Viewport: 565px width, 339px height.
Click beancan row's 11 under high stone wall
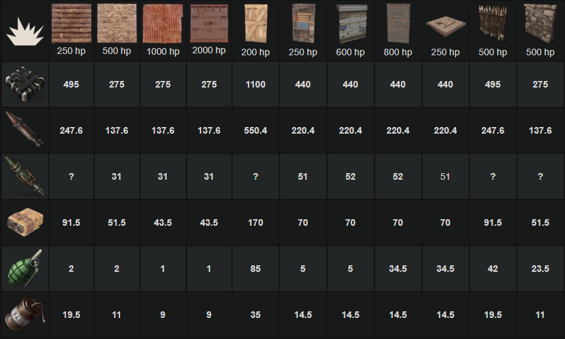coord(541,315)
